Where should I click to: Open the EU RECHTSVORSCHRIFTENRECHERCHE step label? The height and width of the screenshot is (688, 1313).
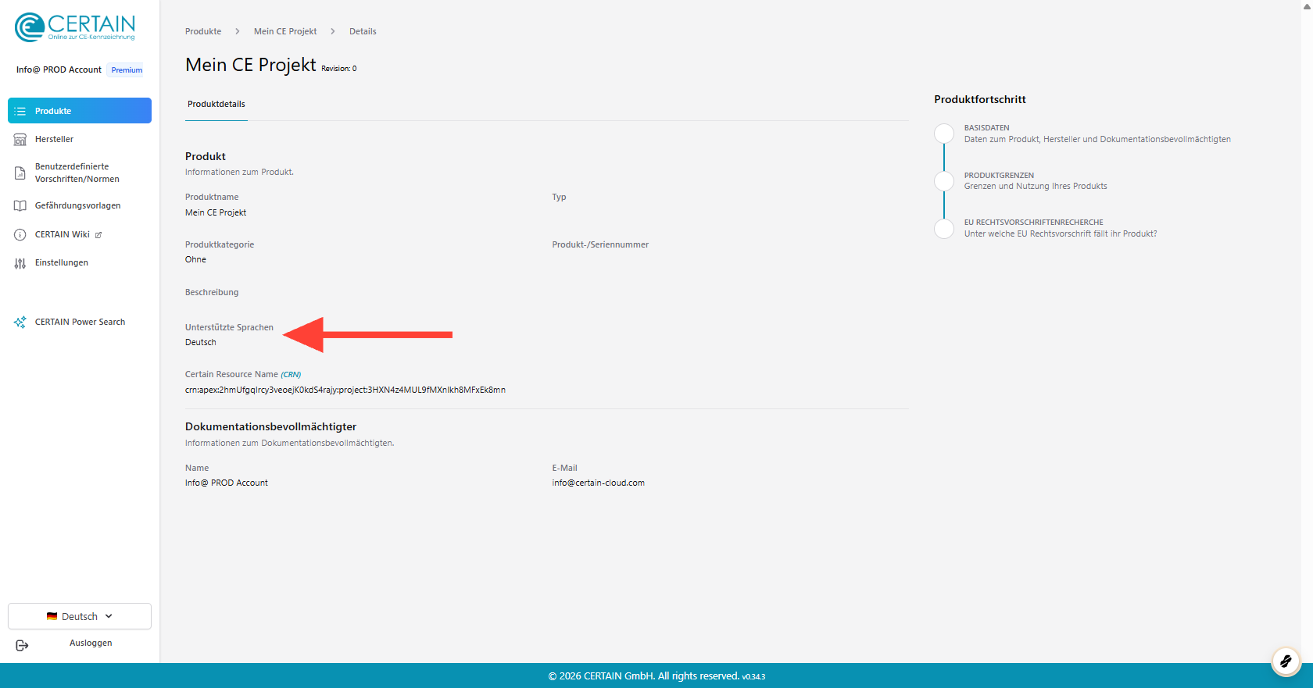coord(1034,223)
